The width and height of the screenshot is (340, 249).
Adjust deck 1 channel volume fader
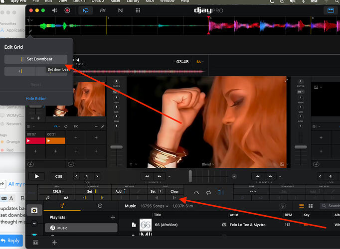[117, 147]
